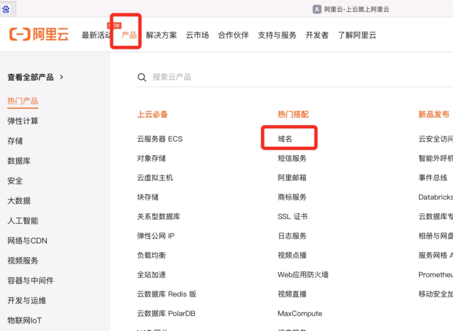Screen dimensions: 453x331
Task: Select 热门产品 category in sidebar
Action: [23, 101]
